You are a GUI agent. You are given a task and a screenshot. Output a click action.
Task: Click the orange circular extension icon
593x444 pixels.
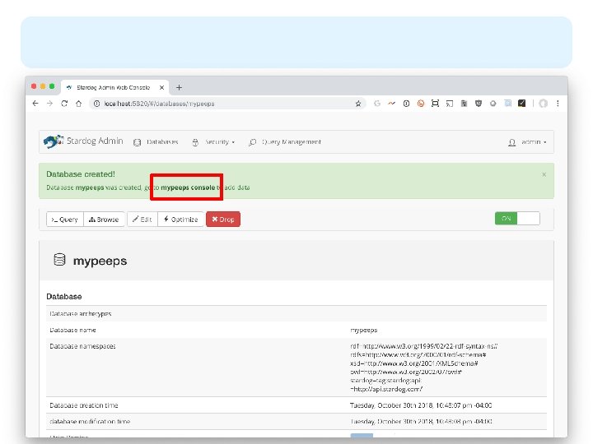[421, 104]
